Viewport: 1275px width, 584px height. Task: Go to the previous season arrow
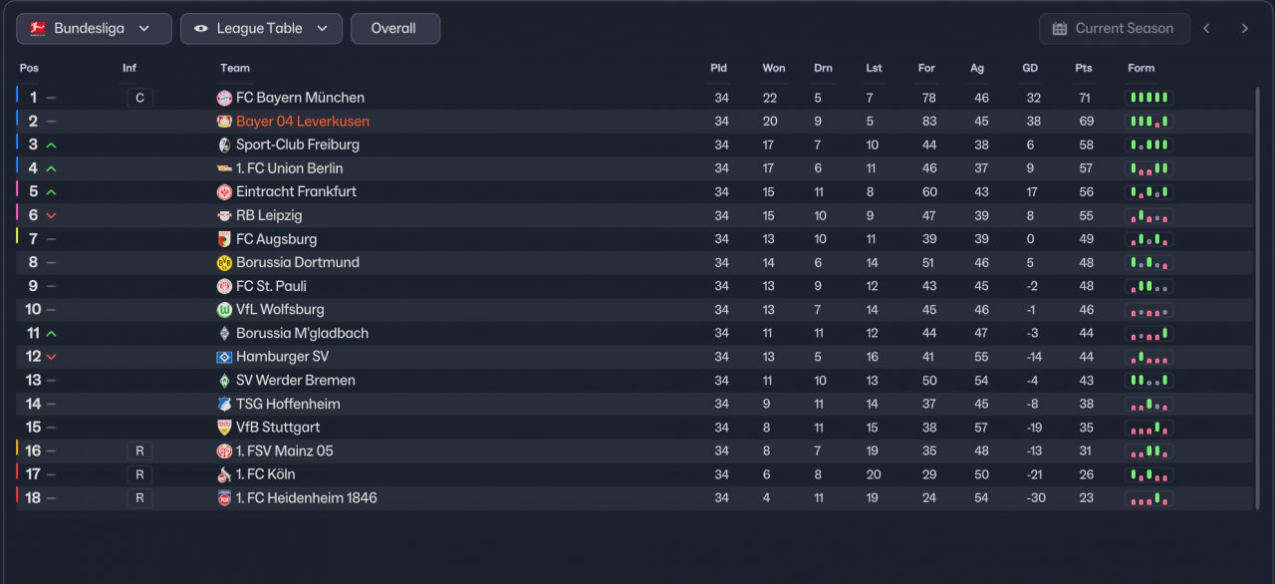(x=1207, y=29)
